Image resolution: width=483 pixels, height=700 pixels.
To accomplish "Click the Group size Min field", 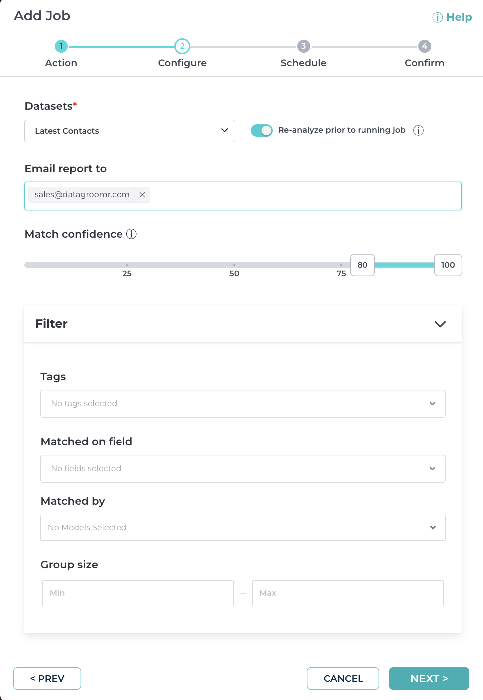I will (x=138, y=593).
